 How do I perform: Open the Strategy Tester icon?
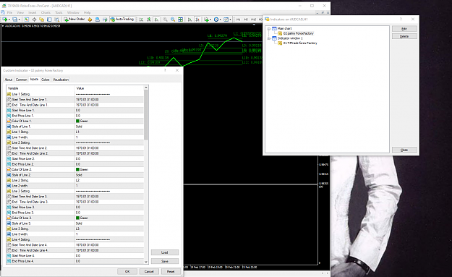[x=57, y=20]
